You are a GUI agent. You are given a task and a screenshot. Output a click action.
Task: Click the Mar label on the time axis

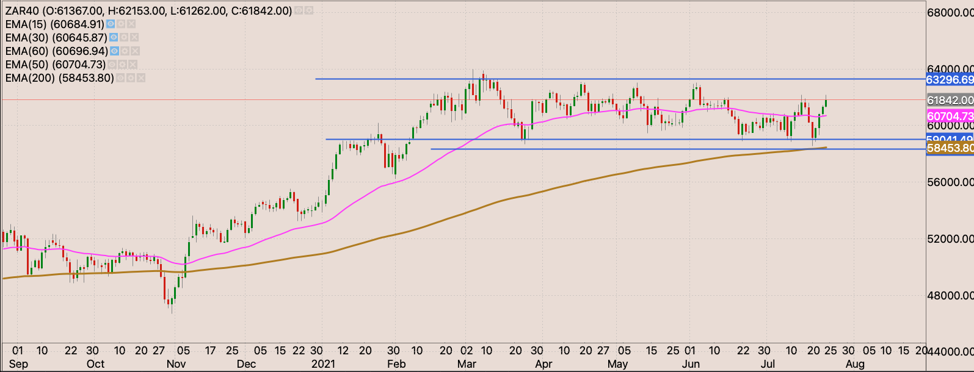[x=467, y=364]
